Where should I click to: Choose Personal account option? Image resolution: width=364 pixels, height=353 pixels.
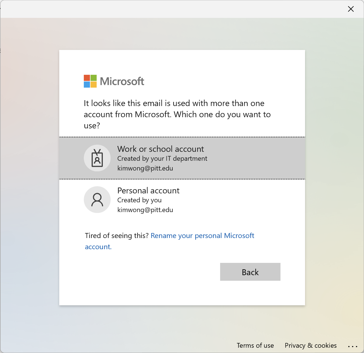(182, 200)
